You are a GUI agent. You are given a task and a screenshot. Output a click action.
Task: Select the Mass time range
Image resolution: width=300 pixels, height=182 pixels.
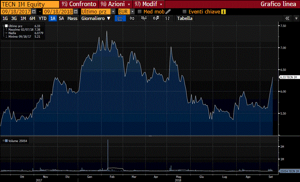[x=72, y=18]
